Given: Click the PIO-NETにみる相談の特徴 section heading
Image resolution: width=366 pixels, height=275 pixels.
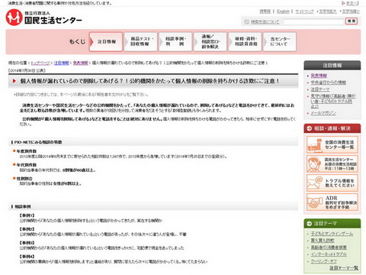Looking at the screenshot, I should (38, 142).
